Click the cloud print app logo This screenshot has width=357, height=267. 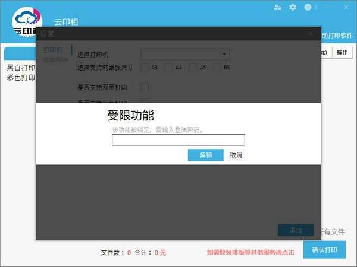coord(27,22)
